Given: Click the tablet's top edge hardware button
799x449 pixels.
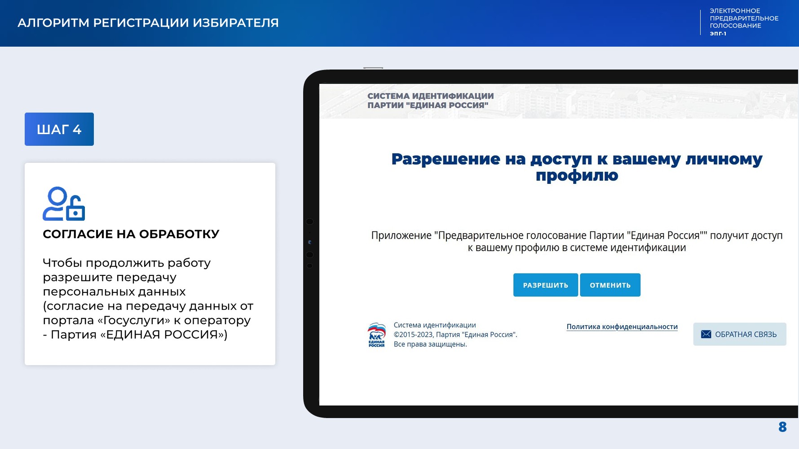Looking at the screenshot, I should (373, 68).
